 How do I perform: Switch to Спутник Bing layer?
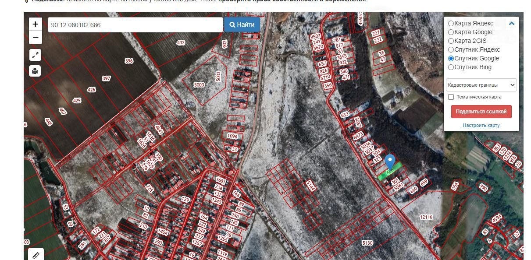pos(451,67)
